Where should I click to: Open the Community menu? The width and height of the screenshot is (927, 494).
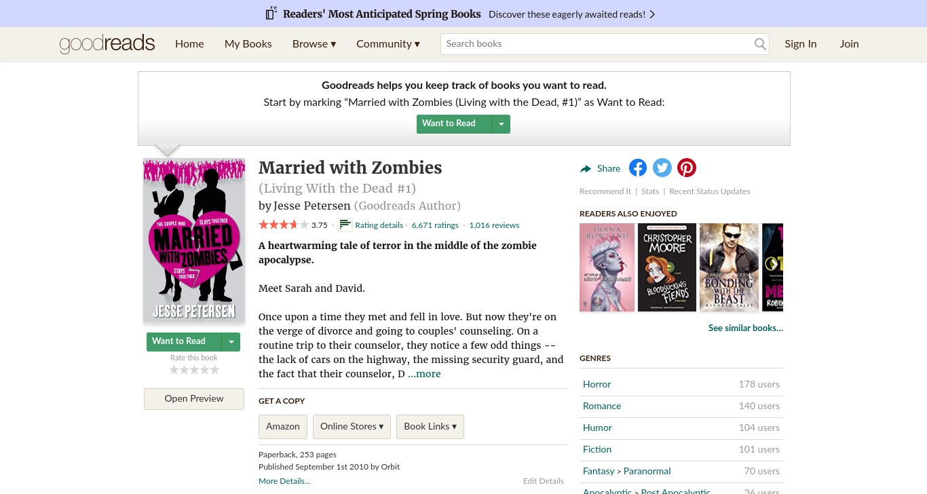388,44
